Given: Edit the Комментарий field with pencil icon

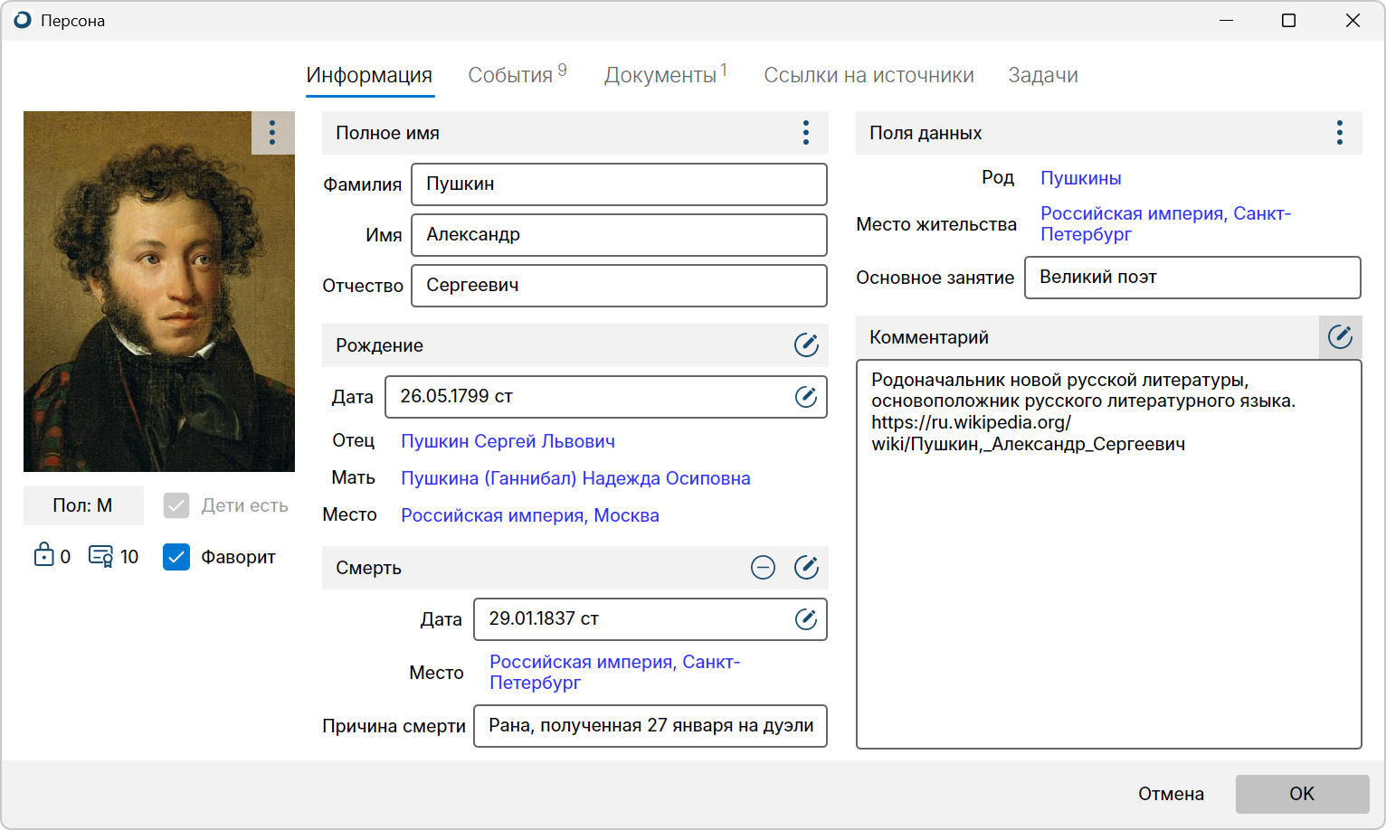Looking at the screenshot, I should (x=1340, y=337).
